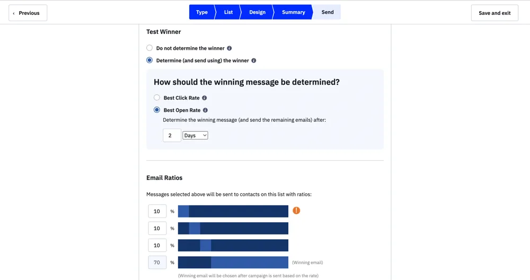This screenshot has height=280, width=530.
Task: Click info icon beside "Do not determine the winner"
Action: coord(229,48)
